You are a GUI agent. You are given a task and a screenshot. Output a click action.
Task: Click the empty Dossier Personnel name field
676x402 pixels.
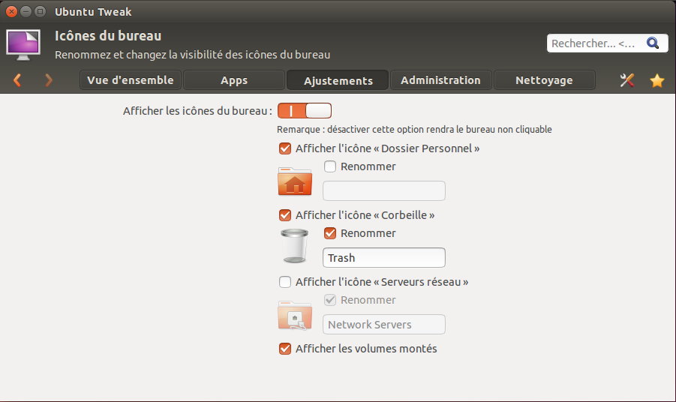coord(383,190)
